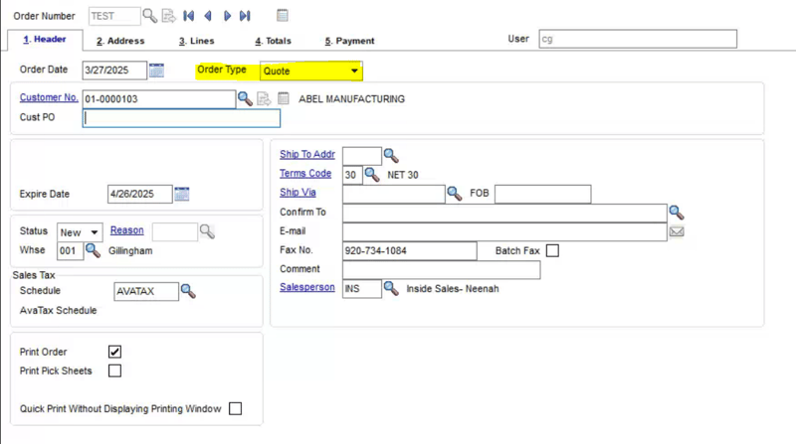Enable the Print Pick Sheets checkbox
The image size is (796, 444).
tap(114, 370)
